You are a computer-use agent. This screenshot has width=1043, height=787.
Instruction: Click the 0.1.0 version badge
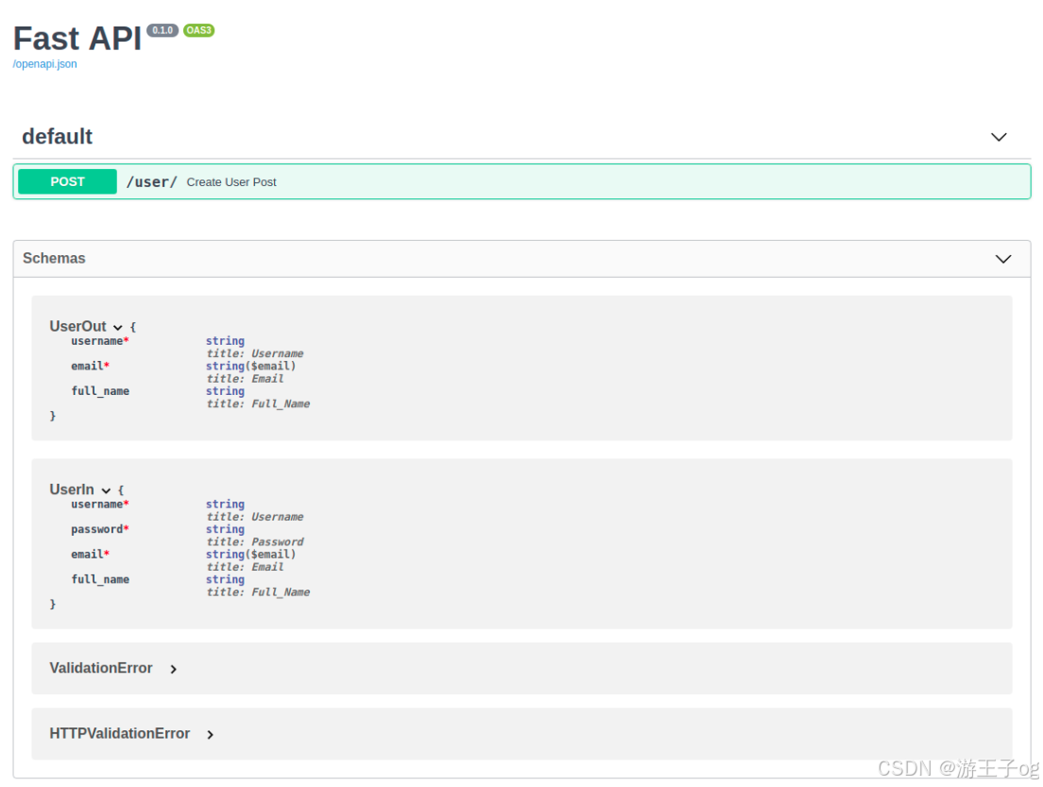click(x=162, y=29)
